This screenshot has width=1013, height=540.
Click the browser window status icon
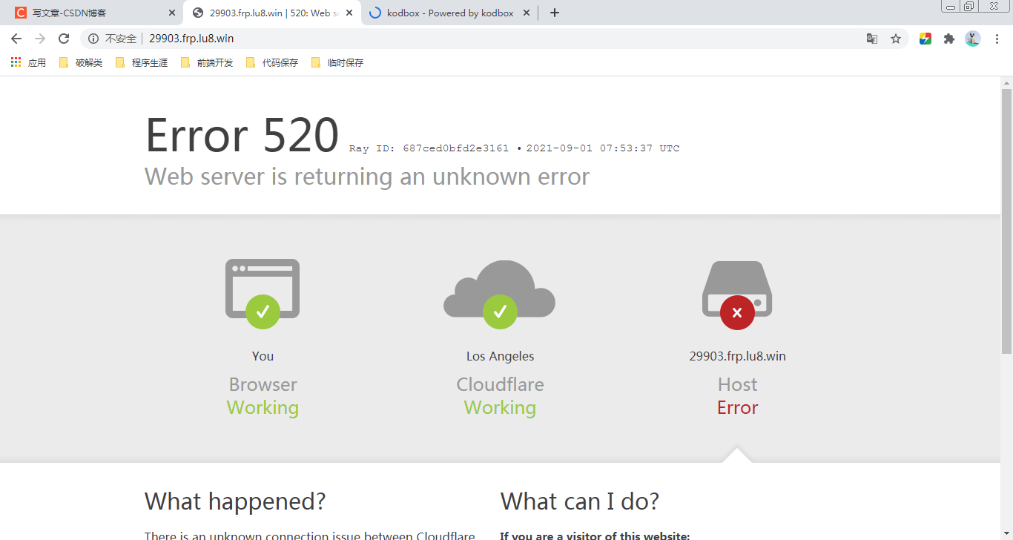pyautogui.click(x=263, y=294)
